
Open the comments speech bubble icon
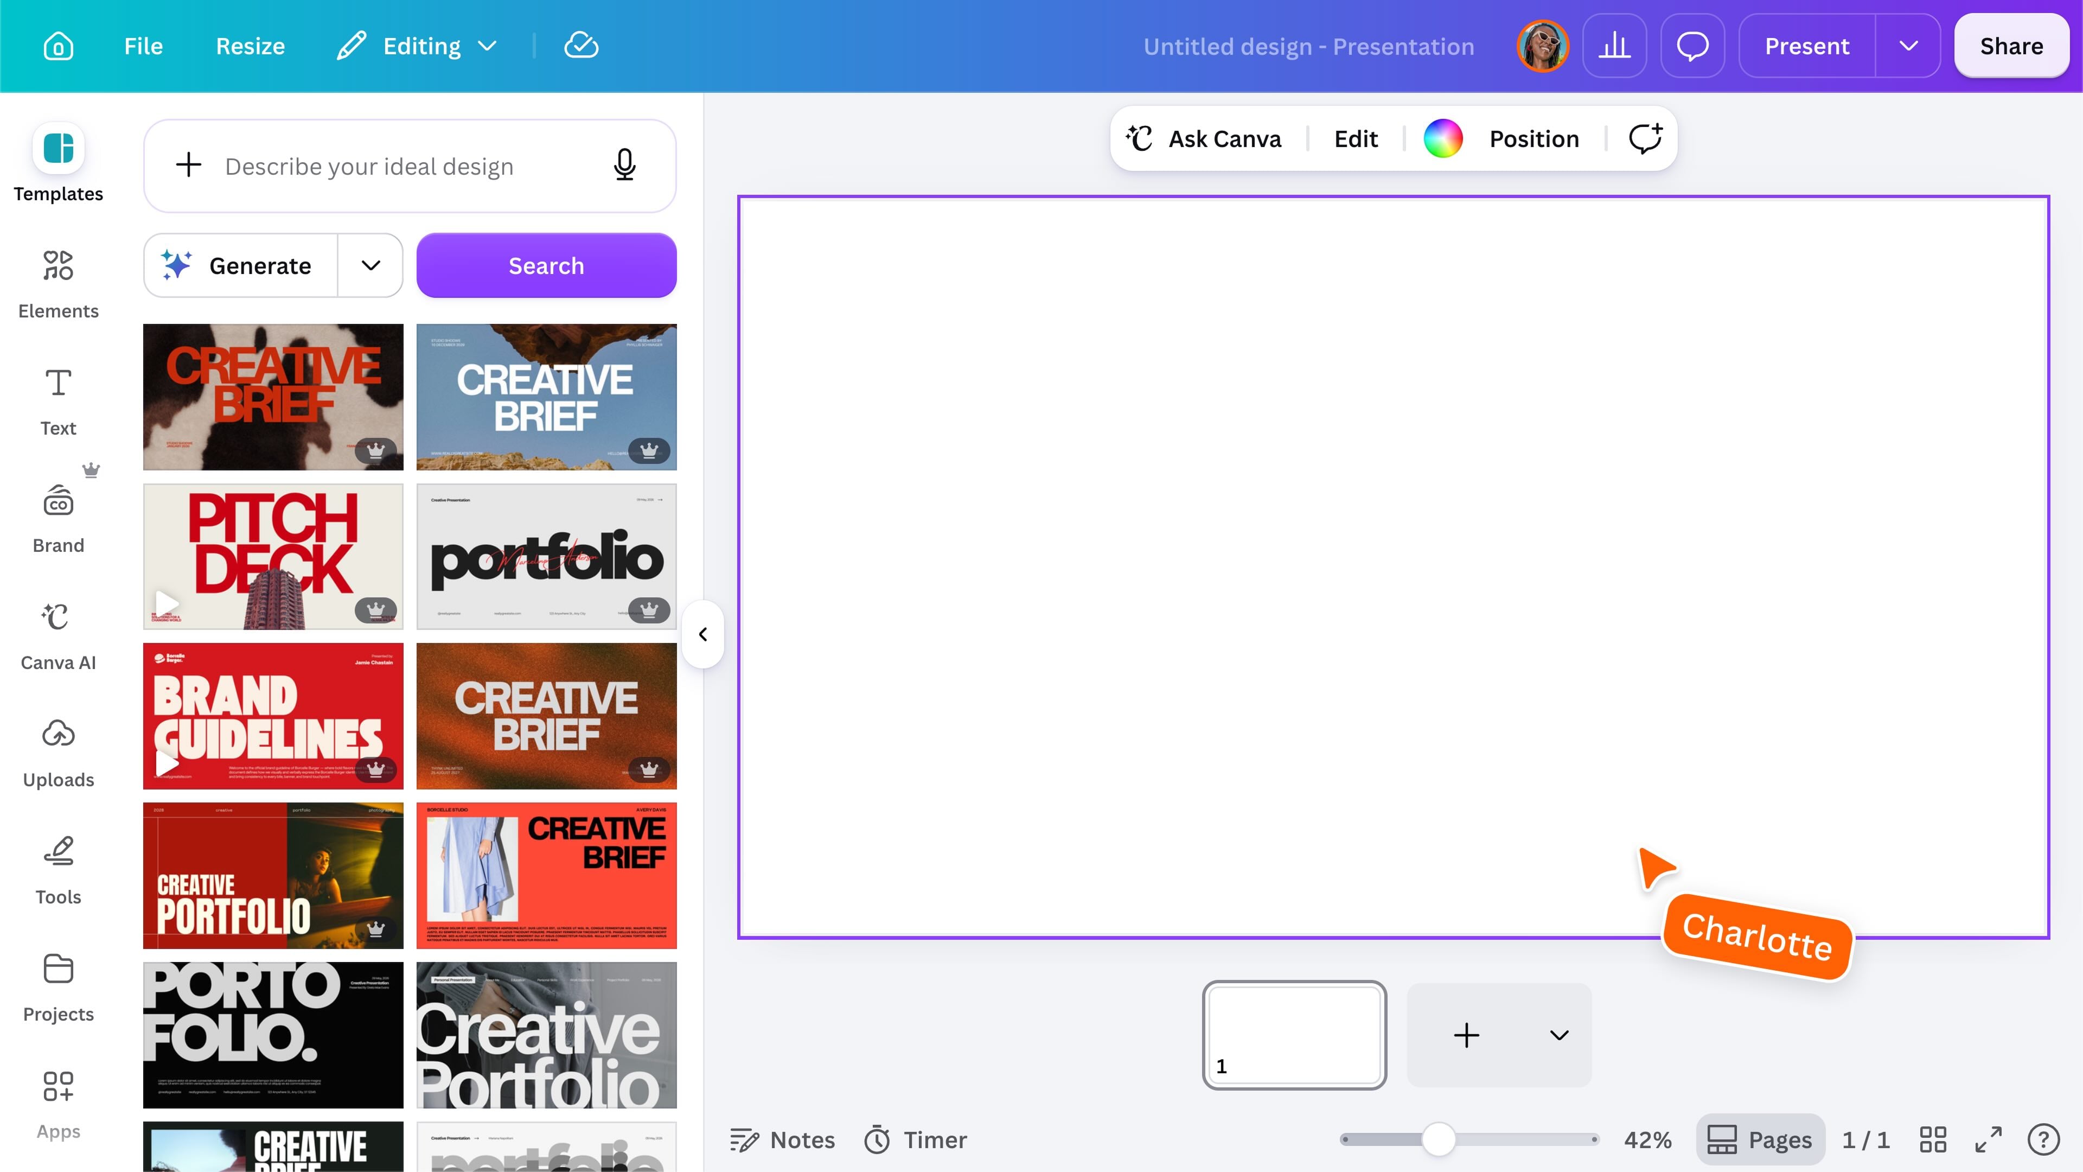[1692, 46]
